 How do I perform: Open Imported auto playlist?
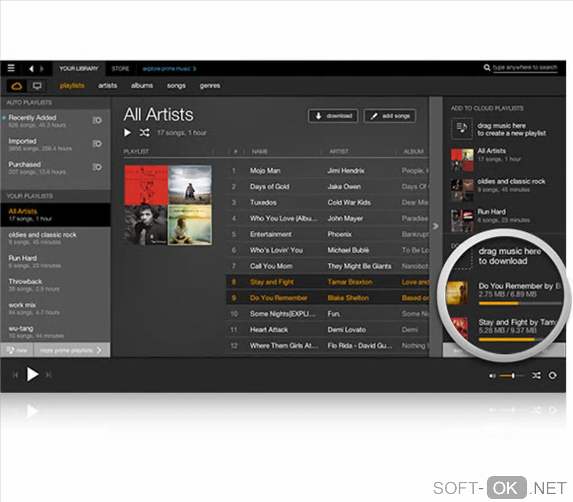[x=55, y=144]
